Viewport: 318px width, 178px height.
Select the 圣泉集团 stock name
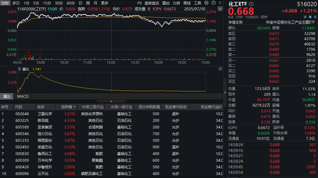[x=45, y=127]
